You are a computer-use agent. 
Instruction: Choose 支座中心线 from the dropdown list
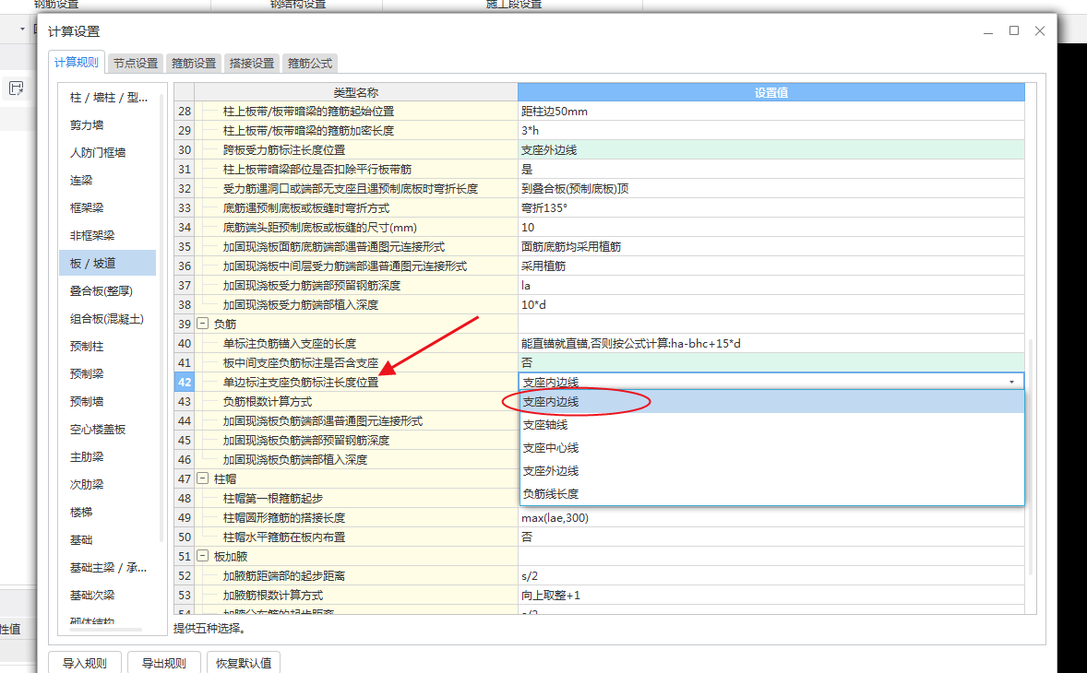coord(771,448)
